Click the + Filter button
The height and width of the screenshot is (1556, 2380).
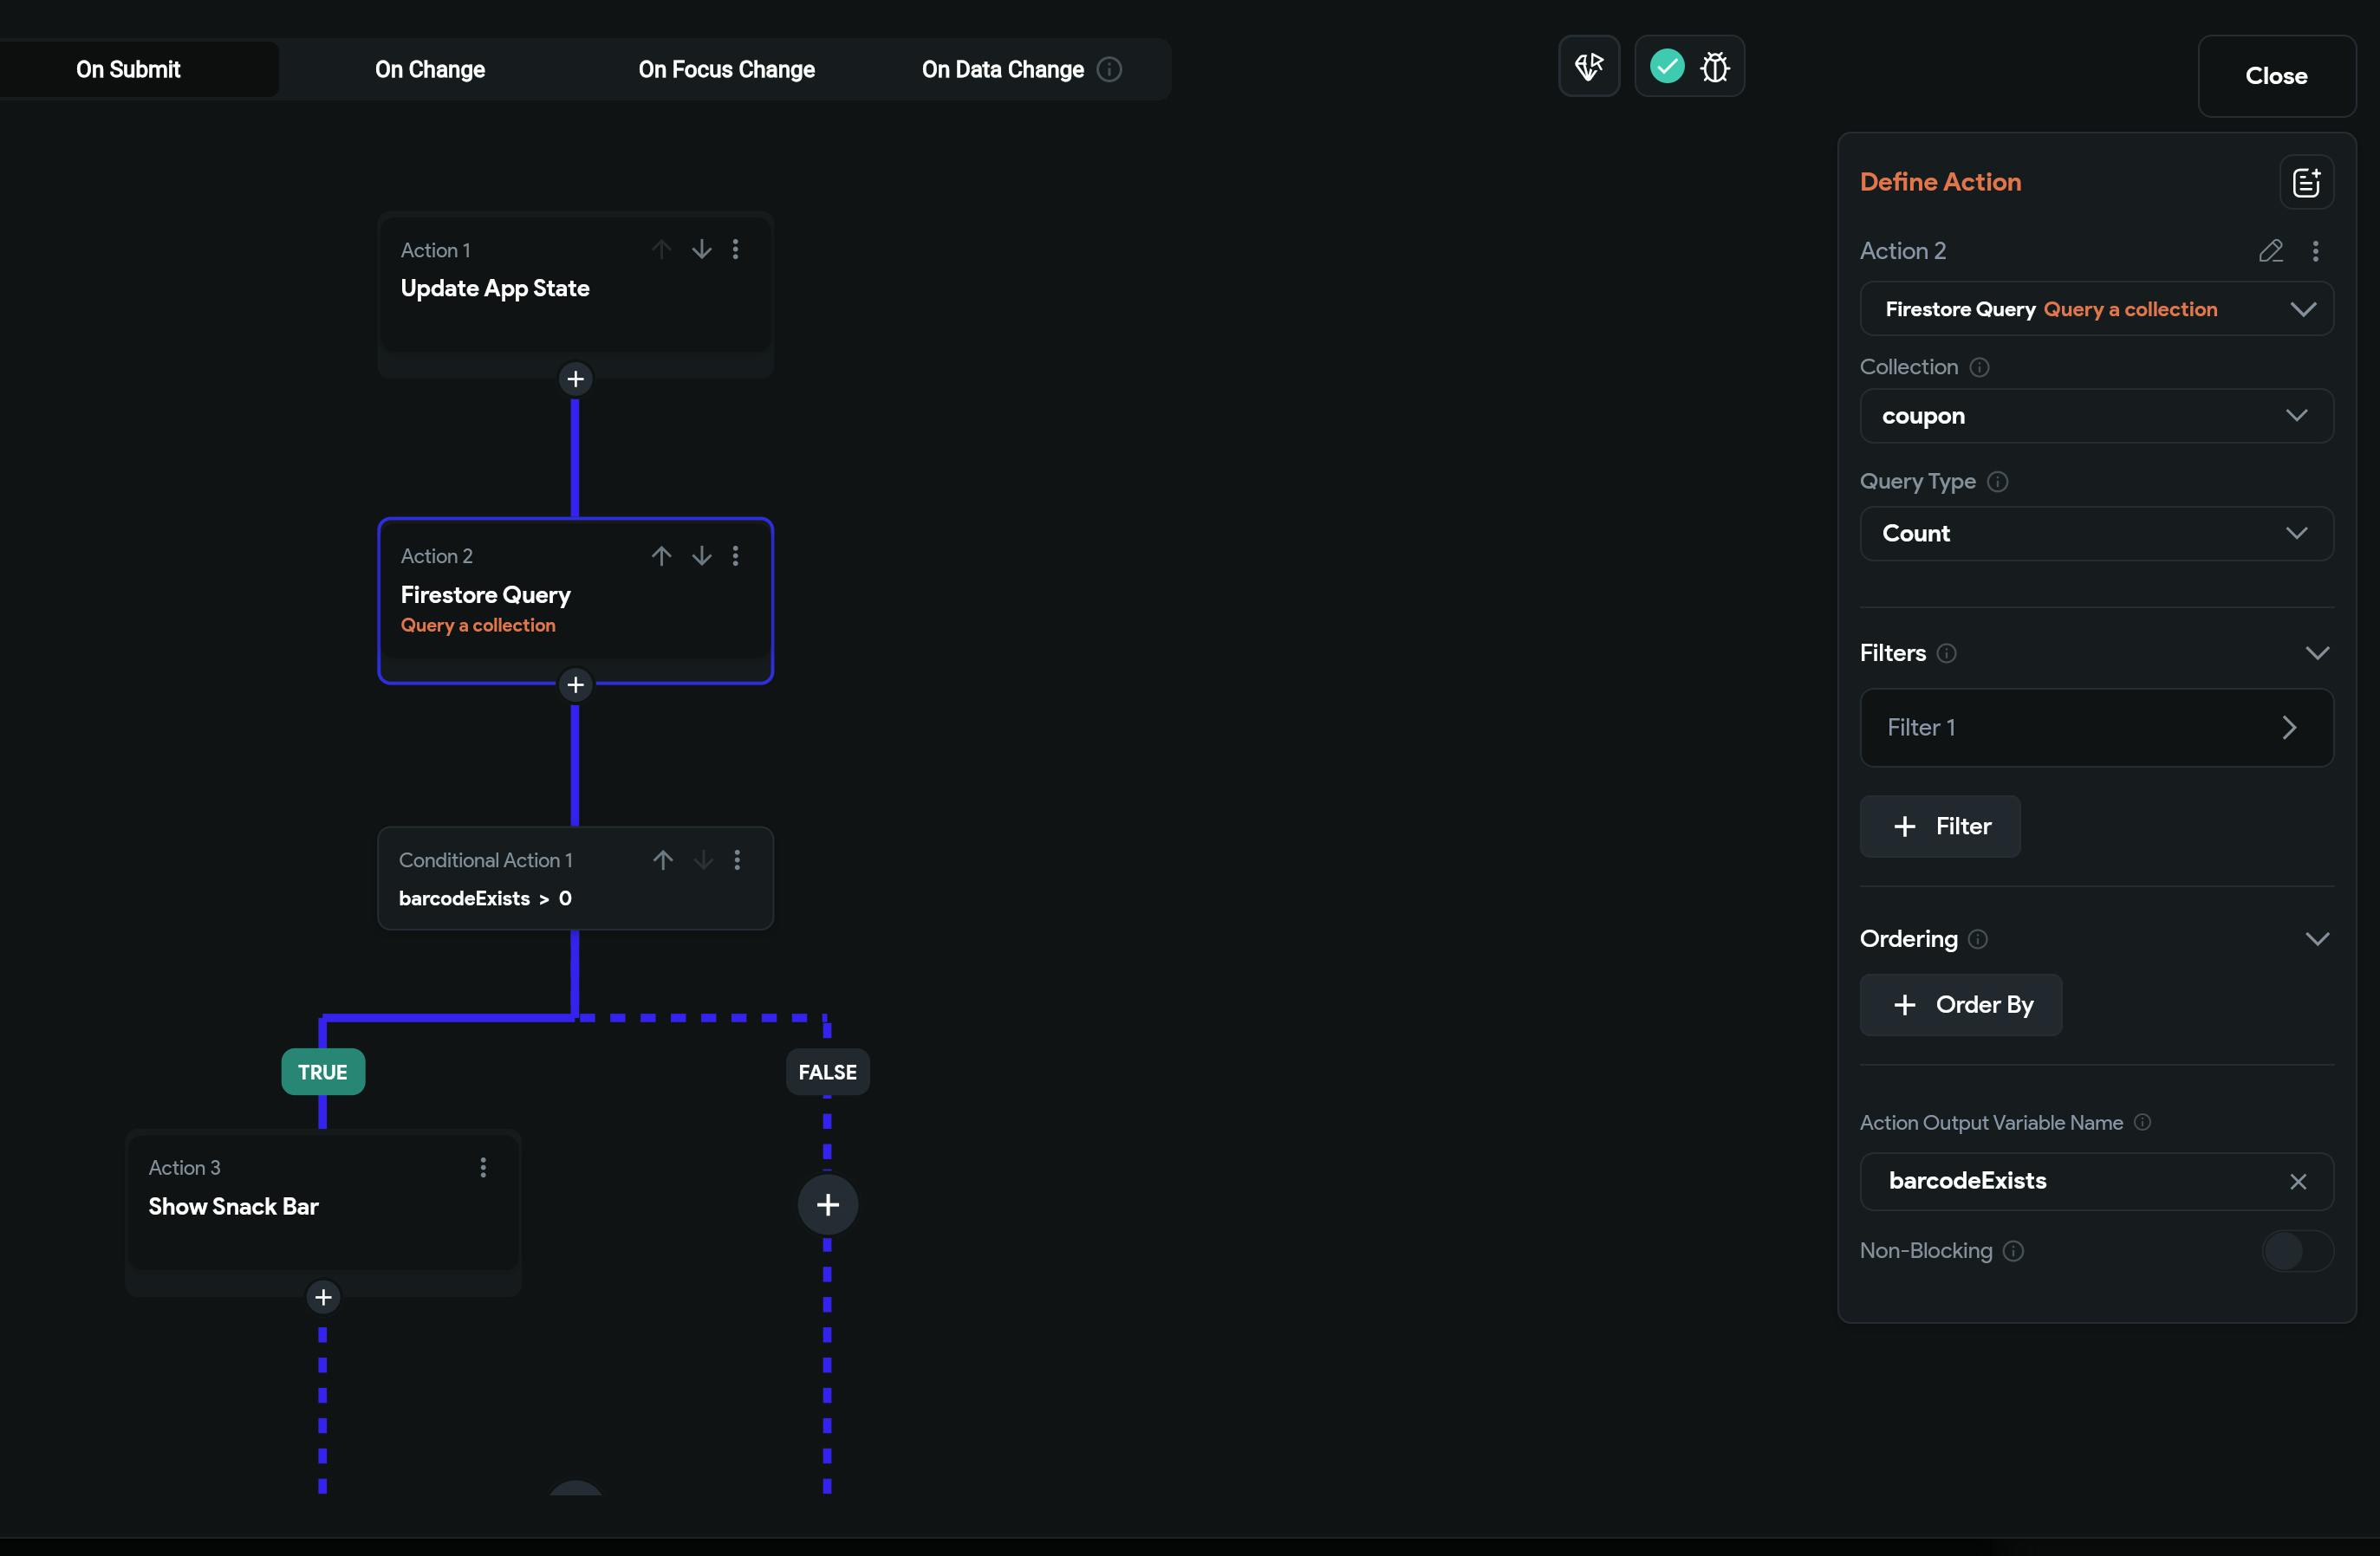[x=1939, y=827]
